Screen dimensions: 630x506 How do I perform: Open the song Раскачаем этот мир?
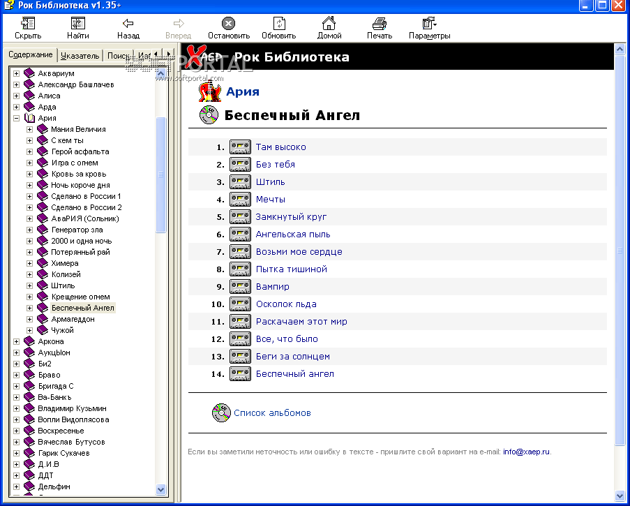(x=301, y=322)
